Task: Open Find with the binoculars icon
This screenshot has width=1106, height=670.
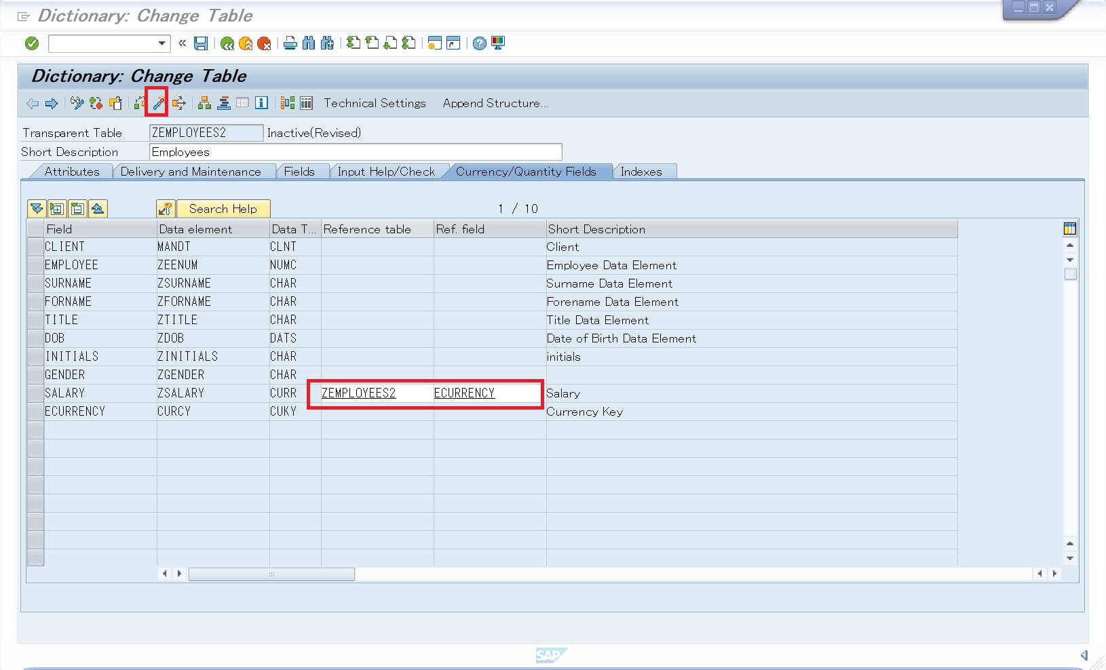Action: pos(309,43)
